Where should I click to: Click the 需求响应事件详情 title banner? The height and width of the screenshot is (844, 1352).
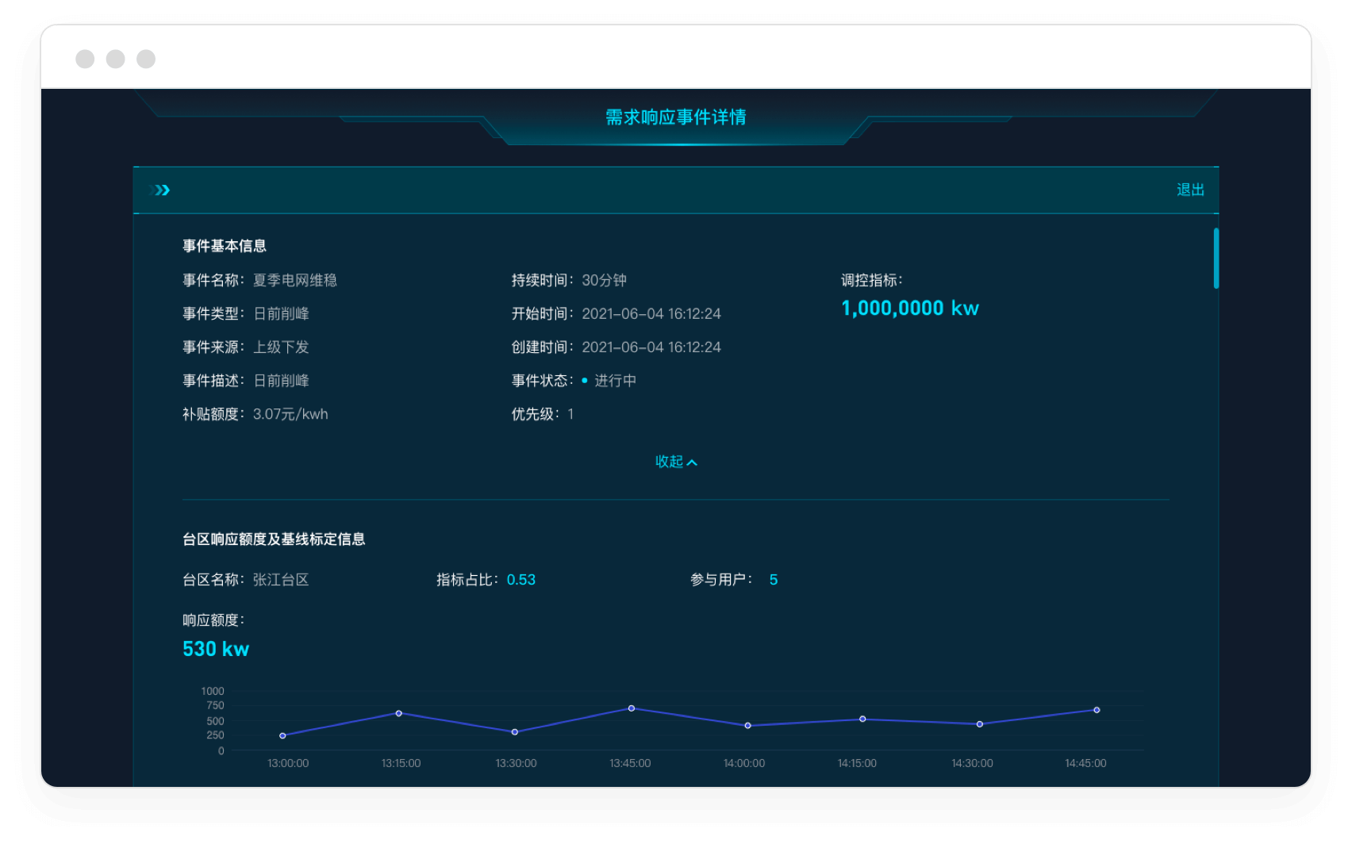coord(676,117)
